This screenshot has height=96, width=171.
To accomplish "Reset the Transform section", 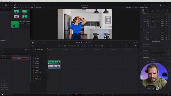I will coord(169,14).
